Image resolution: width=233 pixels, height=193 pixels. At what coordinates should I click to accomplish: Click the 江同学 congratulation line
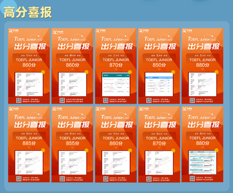116,56
